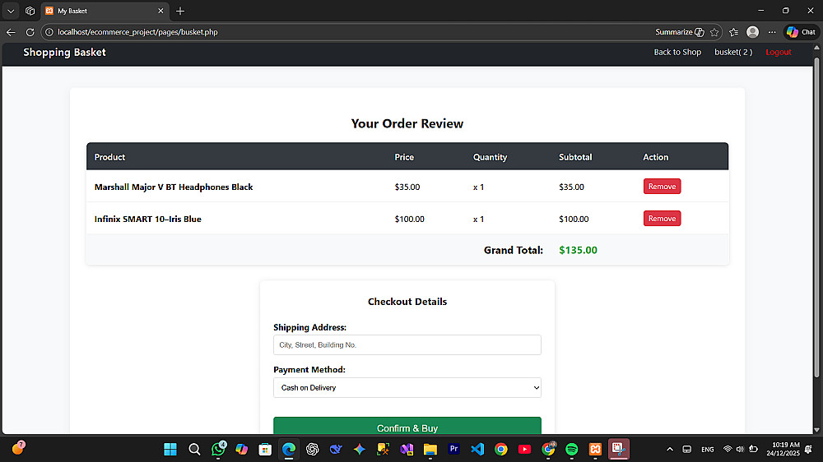Screen dimensions: 823x462
Task: Select Infinix SMART 10–Iris Blue name
Action: (x=148, y=219)
